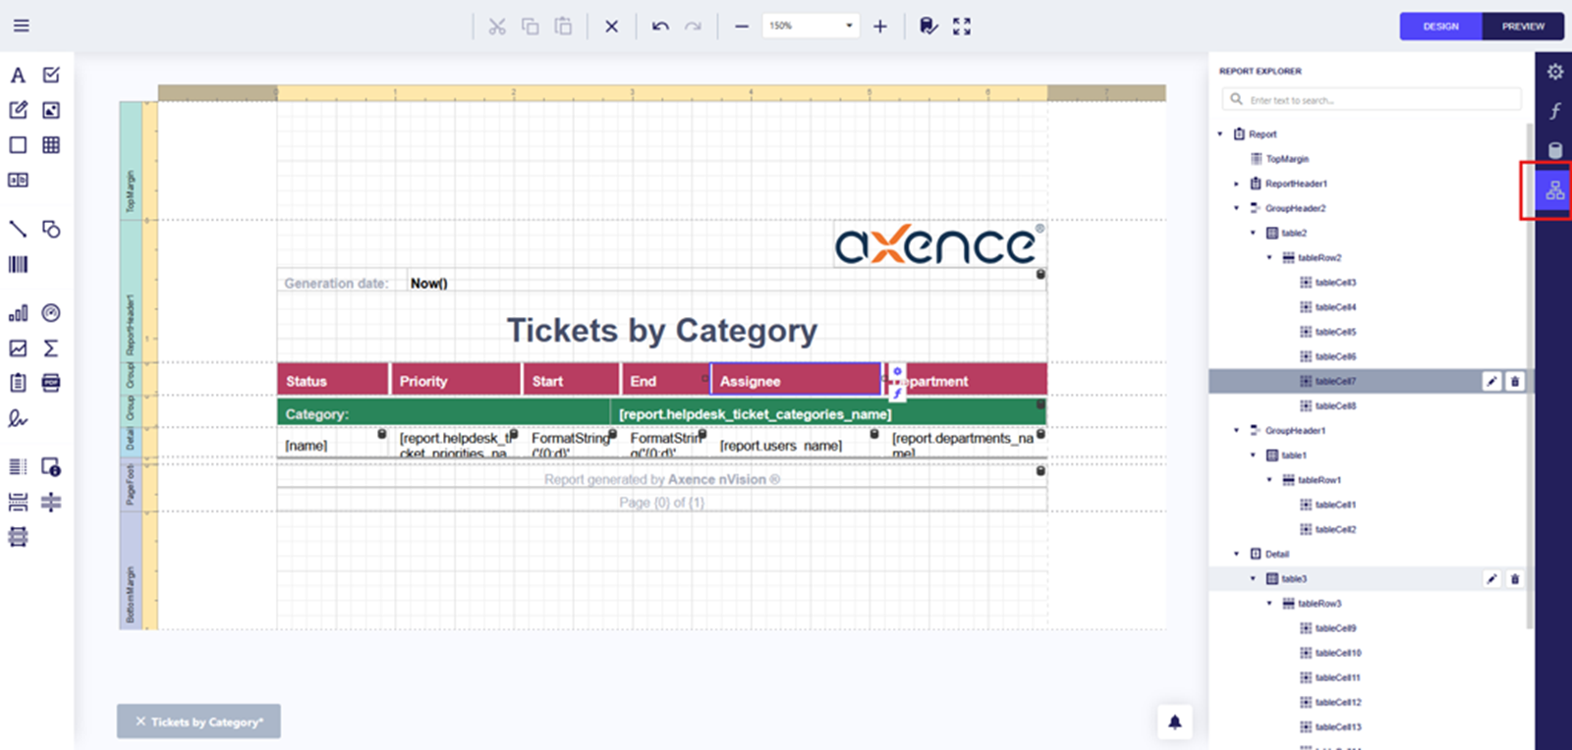Open the Properties gear panel
1572x750 pixels.
[1554, 72]
